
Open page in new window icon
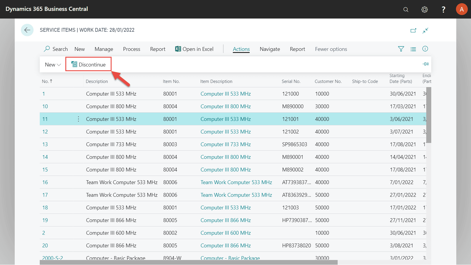413,30
